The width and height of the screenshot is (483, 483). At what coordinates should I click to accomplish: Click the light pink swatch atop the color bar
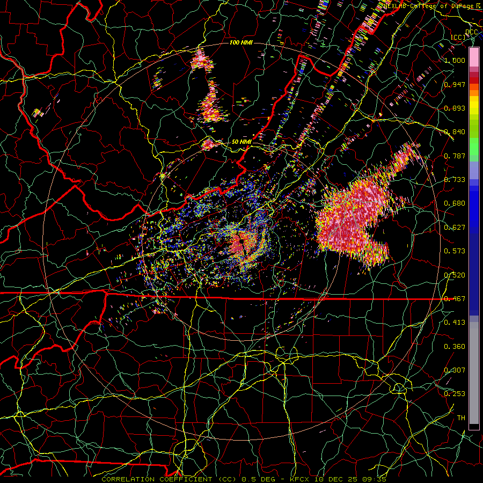tap(474, 57)
